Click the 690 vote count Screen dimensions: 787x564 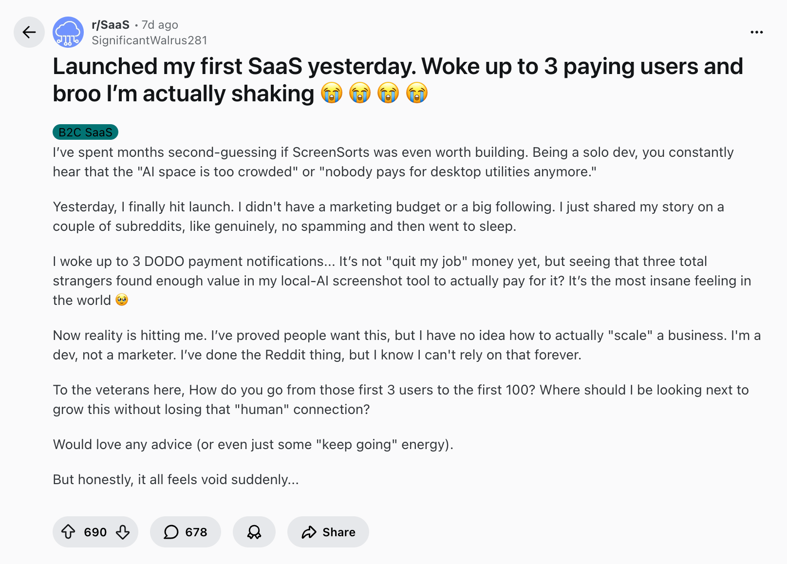click(95, 532)
